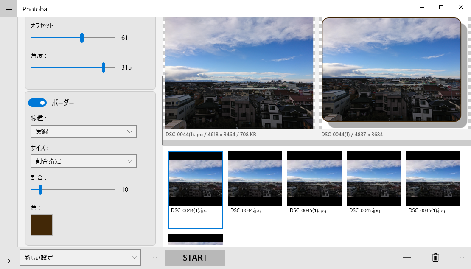The width and height of the screenshot is (471, 269).
Task: Open the brown border color swatch
Action: (x=42, y=225)
